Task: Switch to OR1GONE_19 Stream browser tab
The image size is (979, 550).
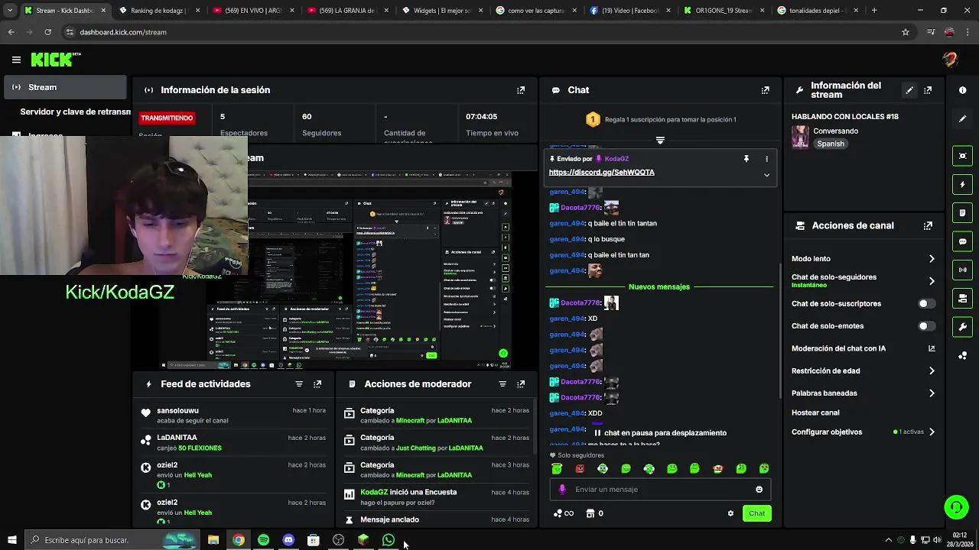Action: coord(722,11)
